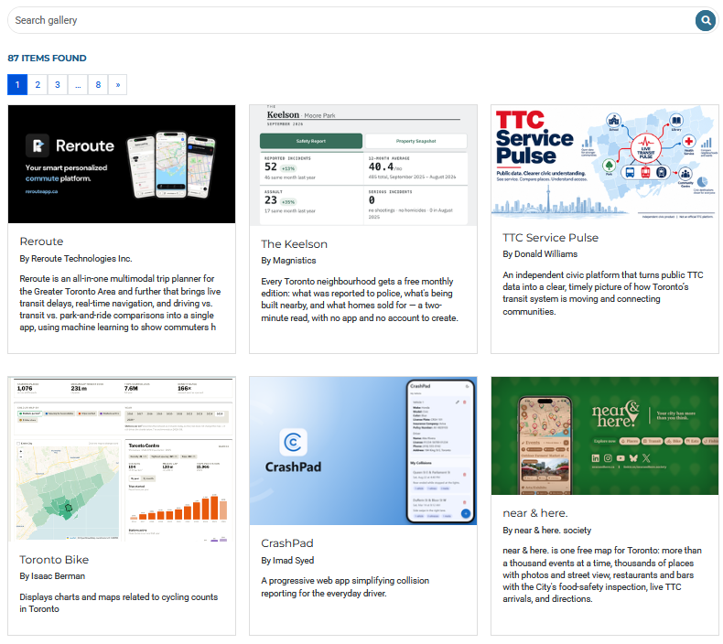Go to gallery page 2
Image resolution: width=723 pixels, height=644 pixels.
coord(38,85)
